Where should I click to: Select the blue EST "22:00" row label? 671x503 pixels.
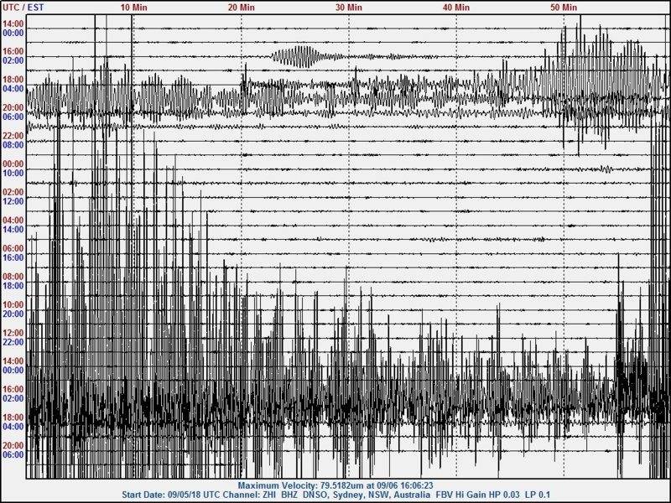tap(13, 342)
